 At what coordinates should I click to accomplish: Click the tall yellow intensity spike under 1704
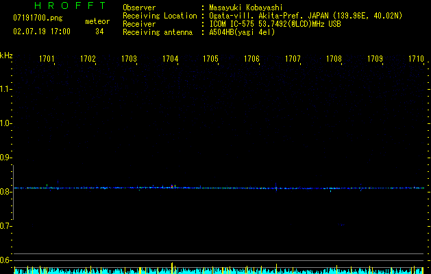click(172, 268)
